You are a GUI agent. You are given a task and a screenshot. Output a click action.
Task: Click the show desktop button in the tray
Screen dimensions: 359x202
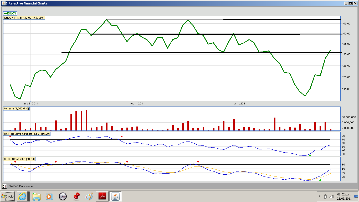pos(356,196)
